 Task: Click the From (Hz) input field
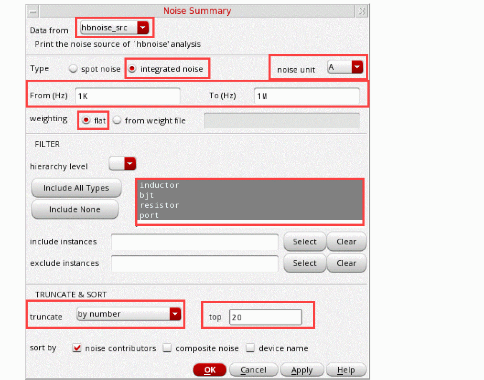[128, 96]
